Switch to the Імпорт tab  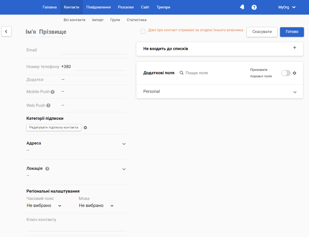[x=98, y=20]
